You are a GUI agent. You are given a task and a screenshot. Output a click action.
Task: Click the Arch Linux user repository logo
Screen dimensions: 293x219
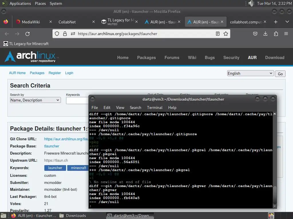[x=32, y=56]
